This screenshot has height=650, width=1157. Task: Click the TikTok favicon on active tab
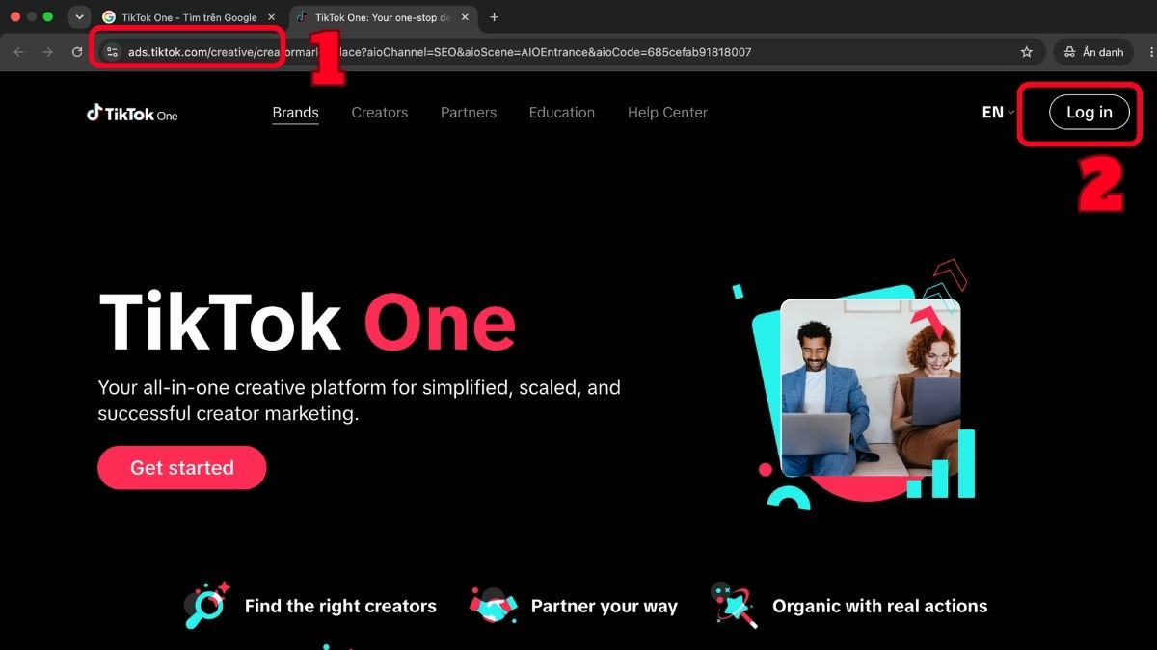tap(302, 17)
